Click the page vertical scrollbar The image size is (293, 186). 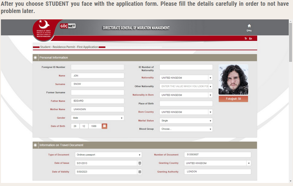pyautogui.click(x=290, y=43)
